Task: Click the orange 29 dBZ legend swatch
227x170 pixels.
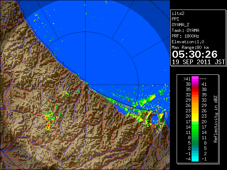Action: coord(195,100)
